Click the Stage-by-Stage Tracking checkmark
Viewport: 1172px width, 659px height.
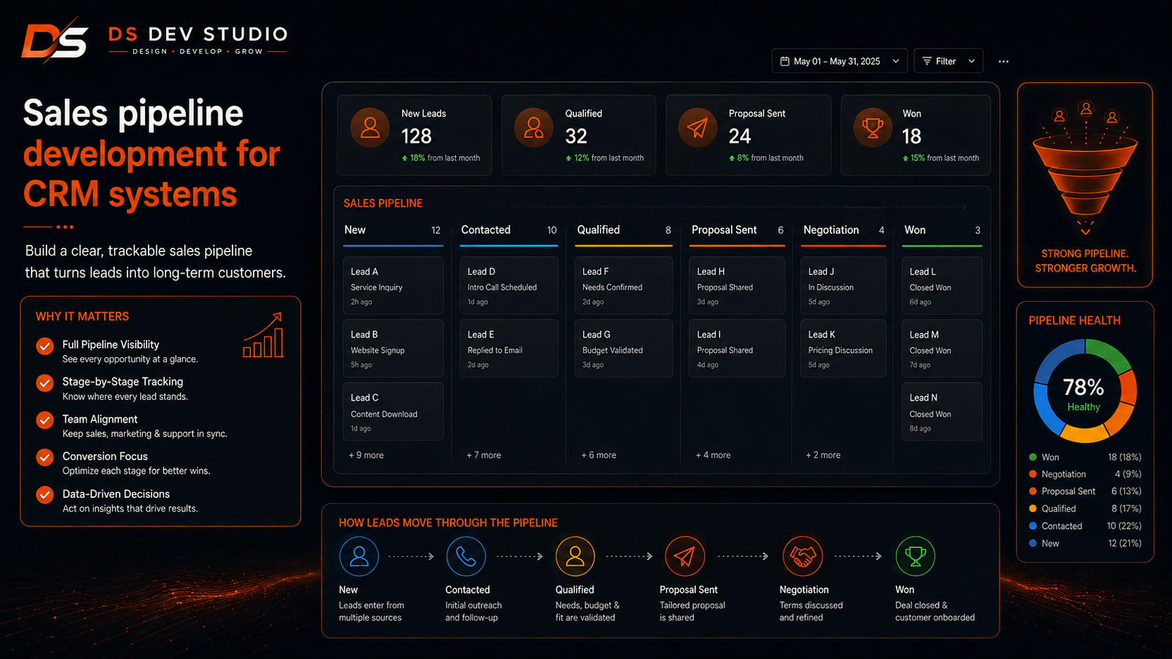pyautogui.click(x=45, y=383)
